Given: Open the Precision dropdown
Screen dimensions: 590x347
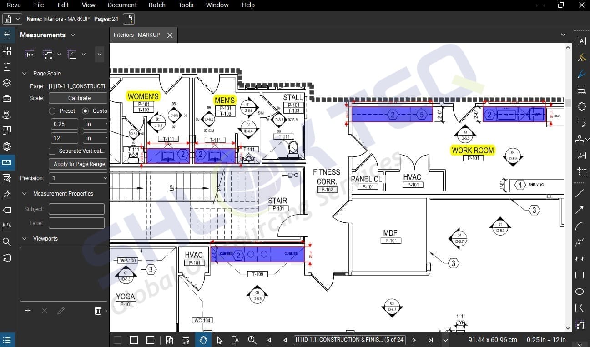Looking at the screenshot, I should point(78,178).
